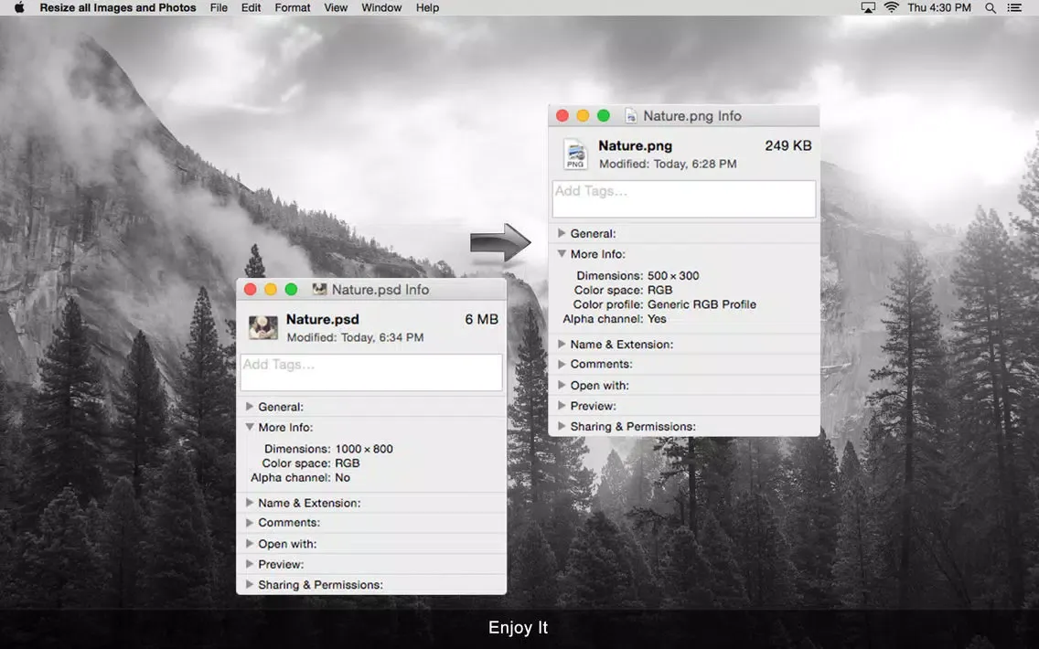Open the Resize all Images and Photos app menu
The height and width of the screenshot is (649, 1039).
[x=118, y=8]
